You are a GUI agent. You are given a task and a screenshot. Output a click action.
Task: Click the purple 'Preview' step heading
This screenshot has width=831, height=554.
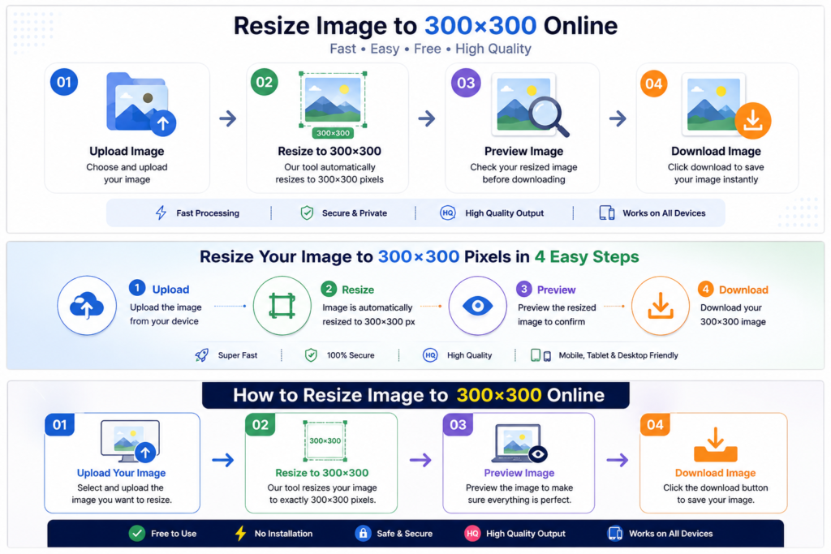(x=557, y=290)
